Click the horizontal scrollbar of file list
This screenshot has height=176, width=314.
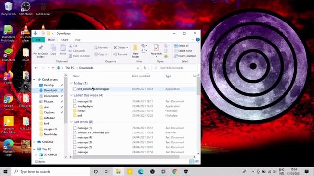click(126, 157)
